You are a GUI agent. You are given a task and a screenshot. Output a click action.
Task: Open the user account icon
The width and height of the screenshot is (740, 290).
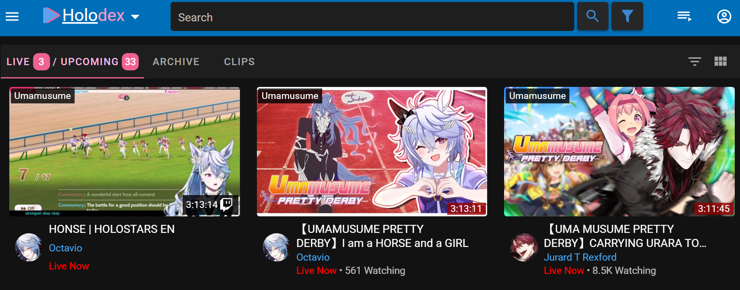click(x=724, y=16)
